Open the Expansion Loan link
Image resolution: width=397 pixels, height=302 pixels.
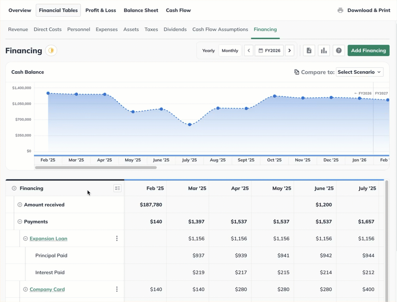(48, 238)
